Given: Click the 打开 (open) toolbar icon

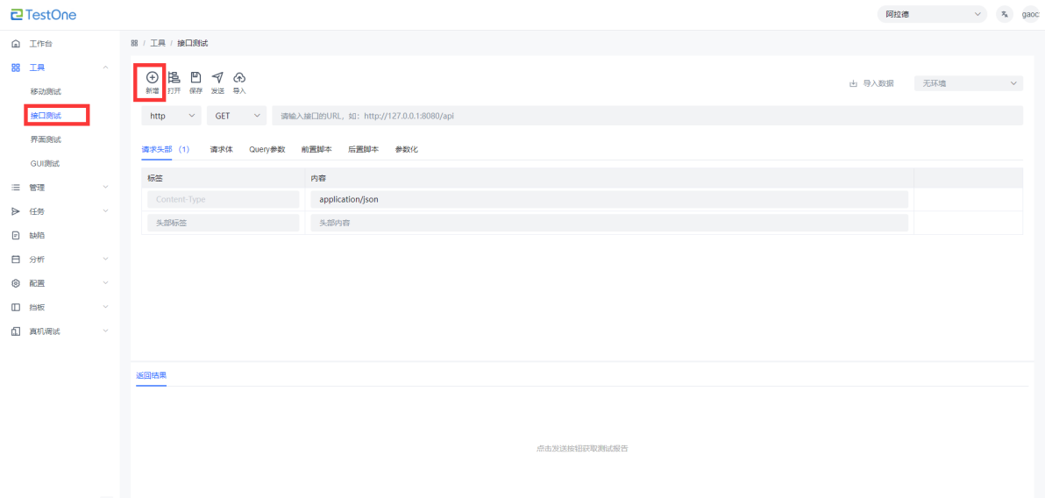Looking at the screenshot, I should point(174,78).
